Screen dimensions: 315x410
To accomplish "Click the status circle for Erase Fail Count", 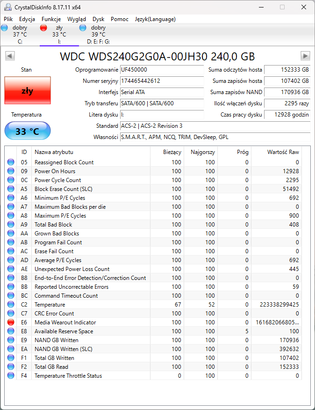I will click(x=11, y=251).
